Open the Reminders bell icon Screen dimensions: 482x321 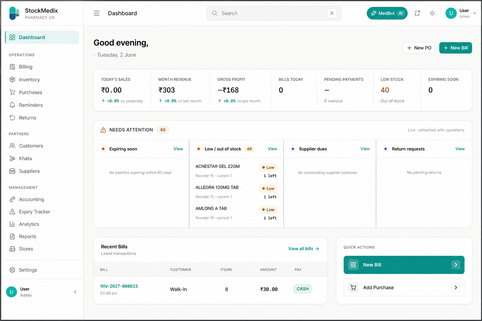(12, 105)
